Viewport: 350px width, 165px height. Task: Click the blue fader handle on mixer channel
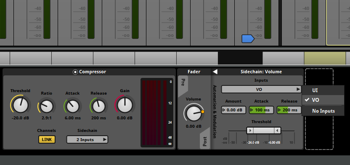point(248,39)
